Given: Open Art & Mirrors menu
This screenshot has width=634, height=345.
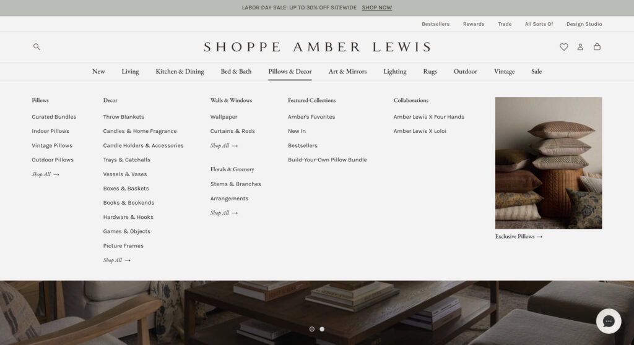Looking at the screenshot, I should click(x=347, y=72).
